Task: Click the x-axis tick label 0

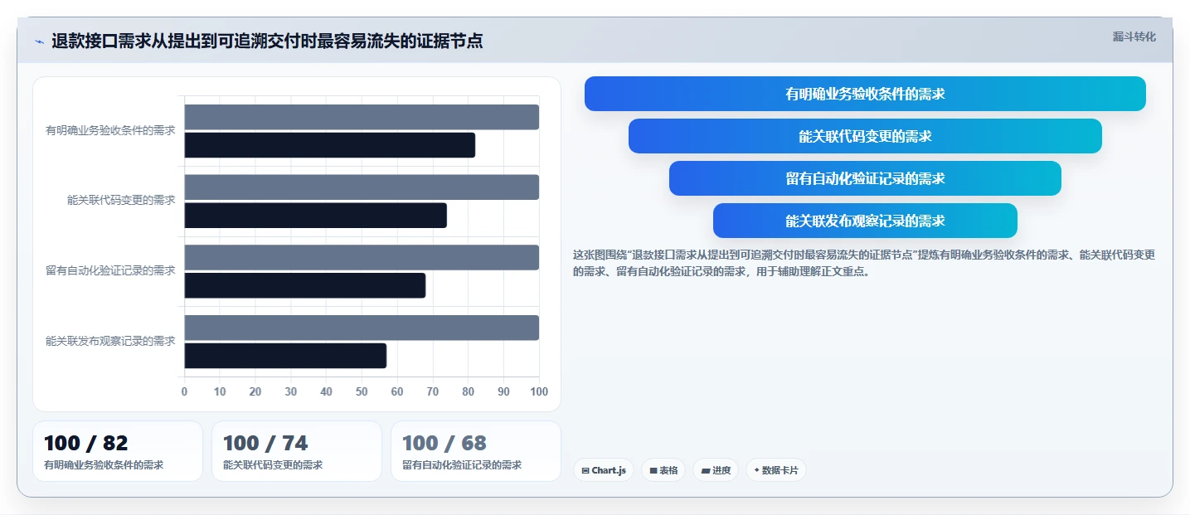Action: [x=184, y=391]
